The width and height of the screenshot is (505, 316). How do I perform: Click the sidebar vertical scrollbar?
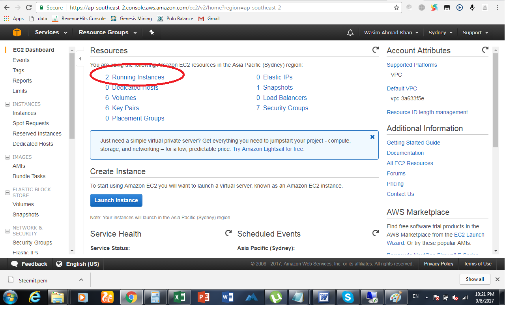tap(72, 96)
